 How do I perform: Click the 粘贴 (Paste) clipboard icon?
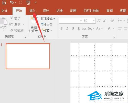click(x=4, y=21)
